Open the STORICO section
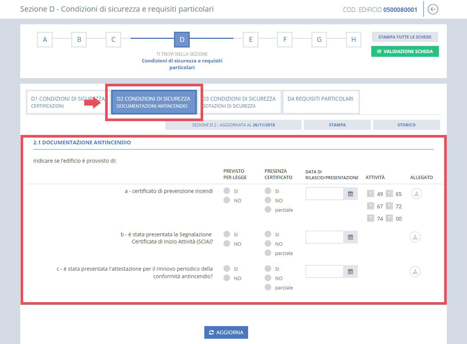The width and height of the screenshot is (467, 344). [406, 125]
